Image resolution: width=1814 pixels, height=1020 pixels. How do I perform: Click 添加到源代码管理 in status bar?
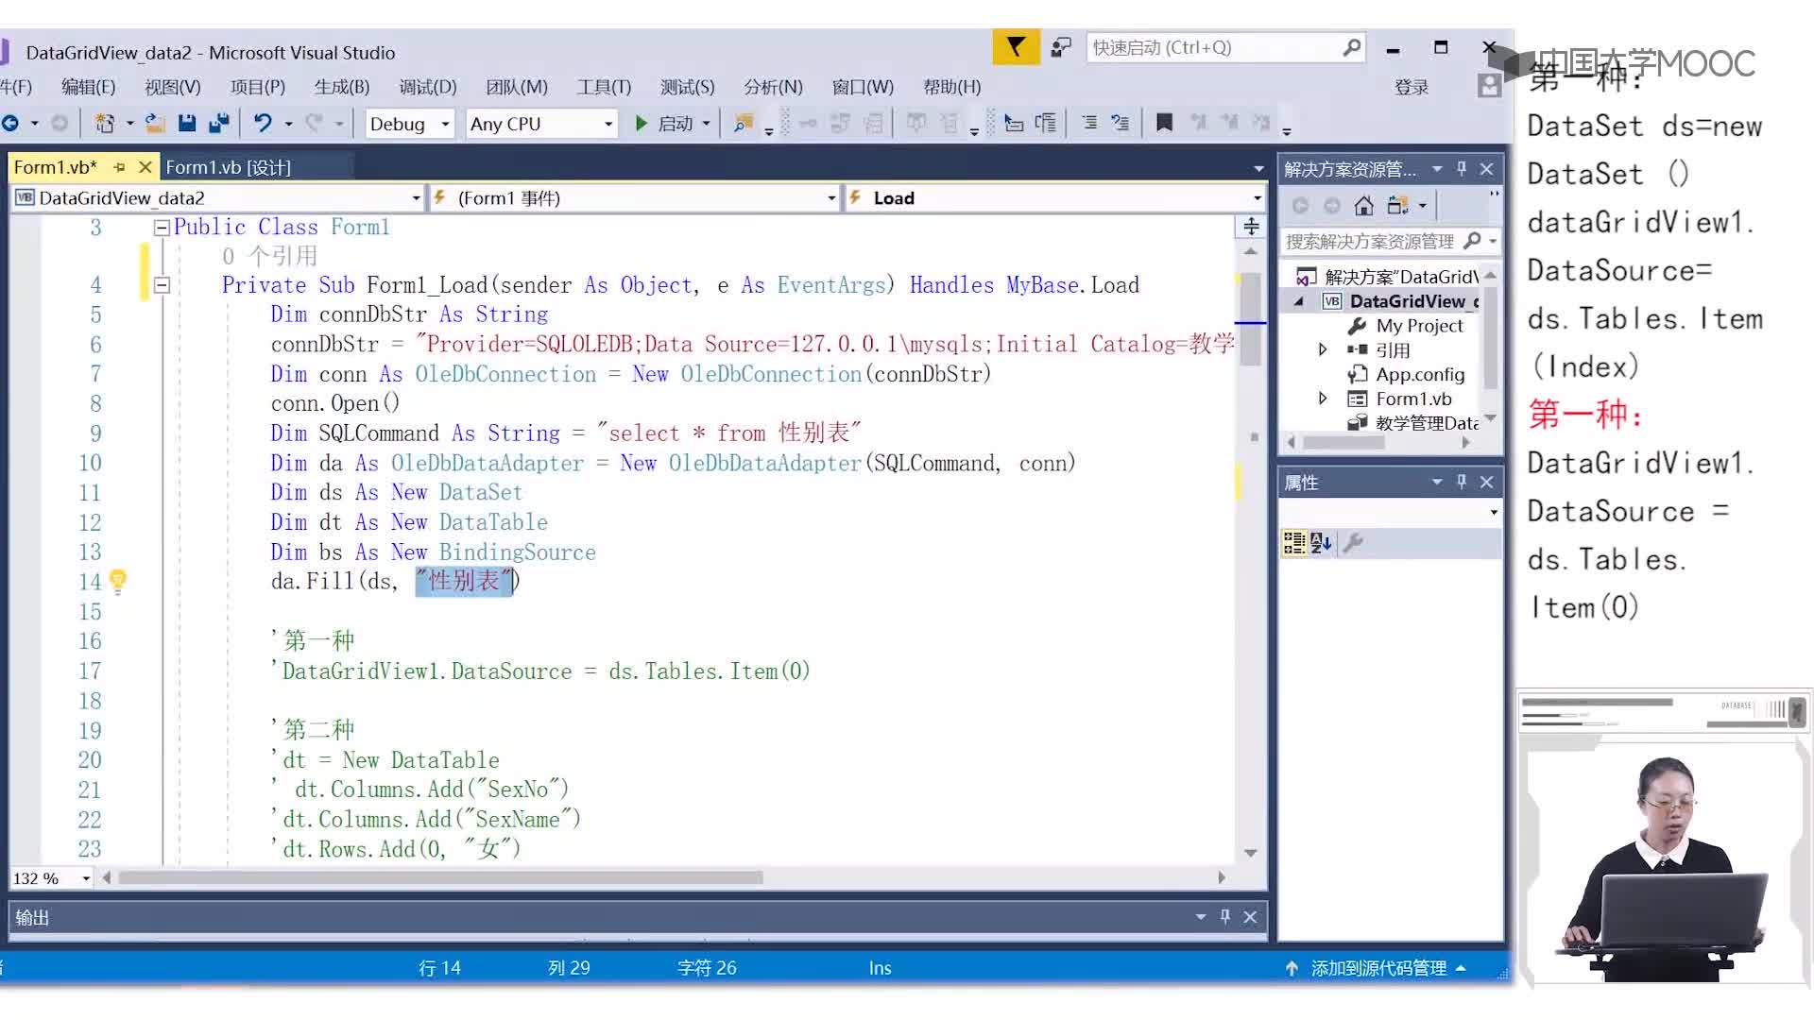coord(1378,968)
